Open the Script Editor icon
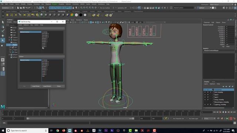This screenshot has width=237, height=133. point(235,123)
